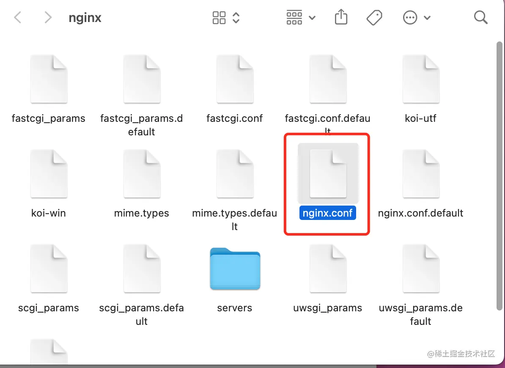Viewport: 505px width, 368px height.
Task: Select the mime.types file icon
Action: coord(142,174)
